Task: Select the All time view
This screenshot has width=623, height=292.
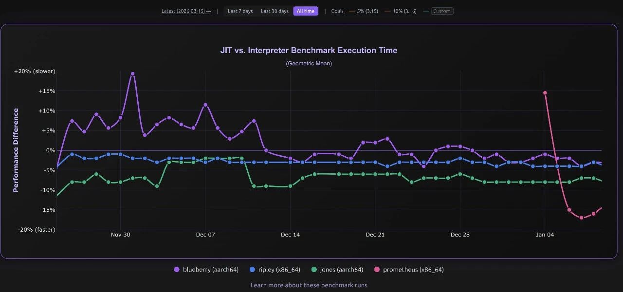Action: (x=306, y=11)
